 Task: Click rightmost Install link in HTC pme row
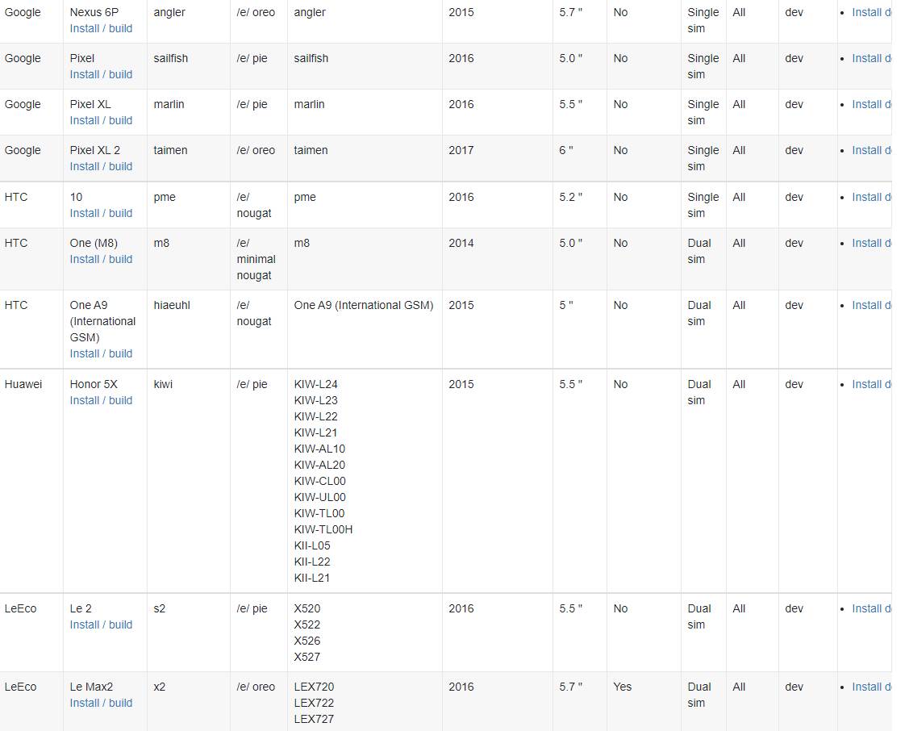pos(871,197)
